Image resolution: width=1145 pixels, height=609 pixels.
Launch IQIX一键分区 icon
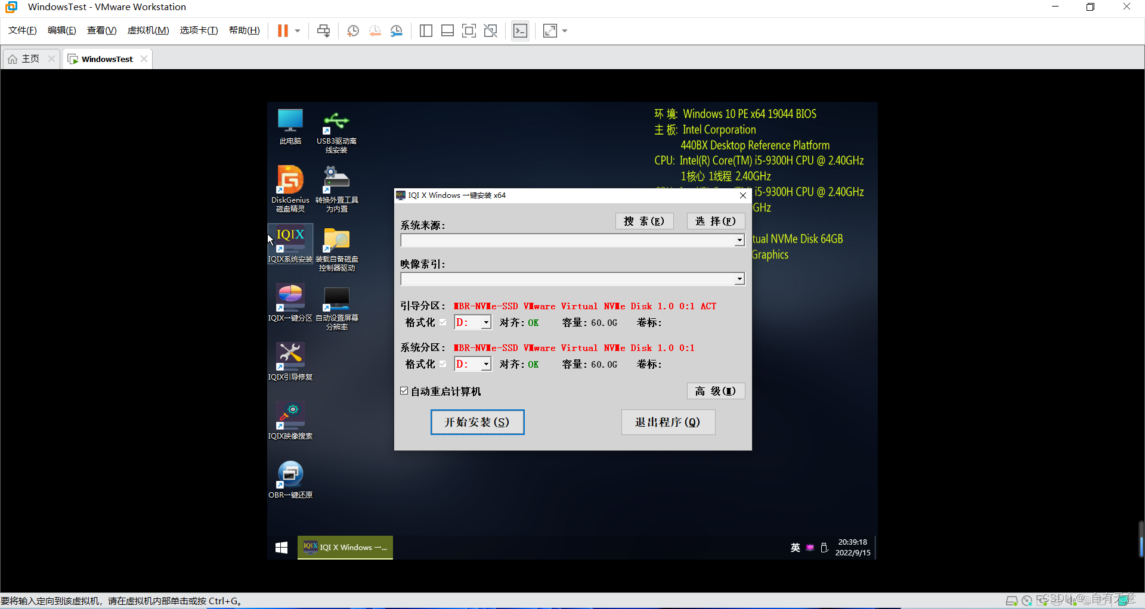point(290,303)
